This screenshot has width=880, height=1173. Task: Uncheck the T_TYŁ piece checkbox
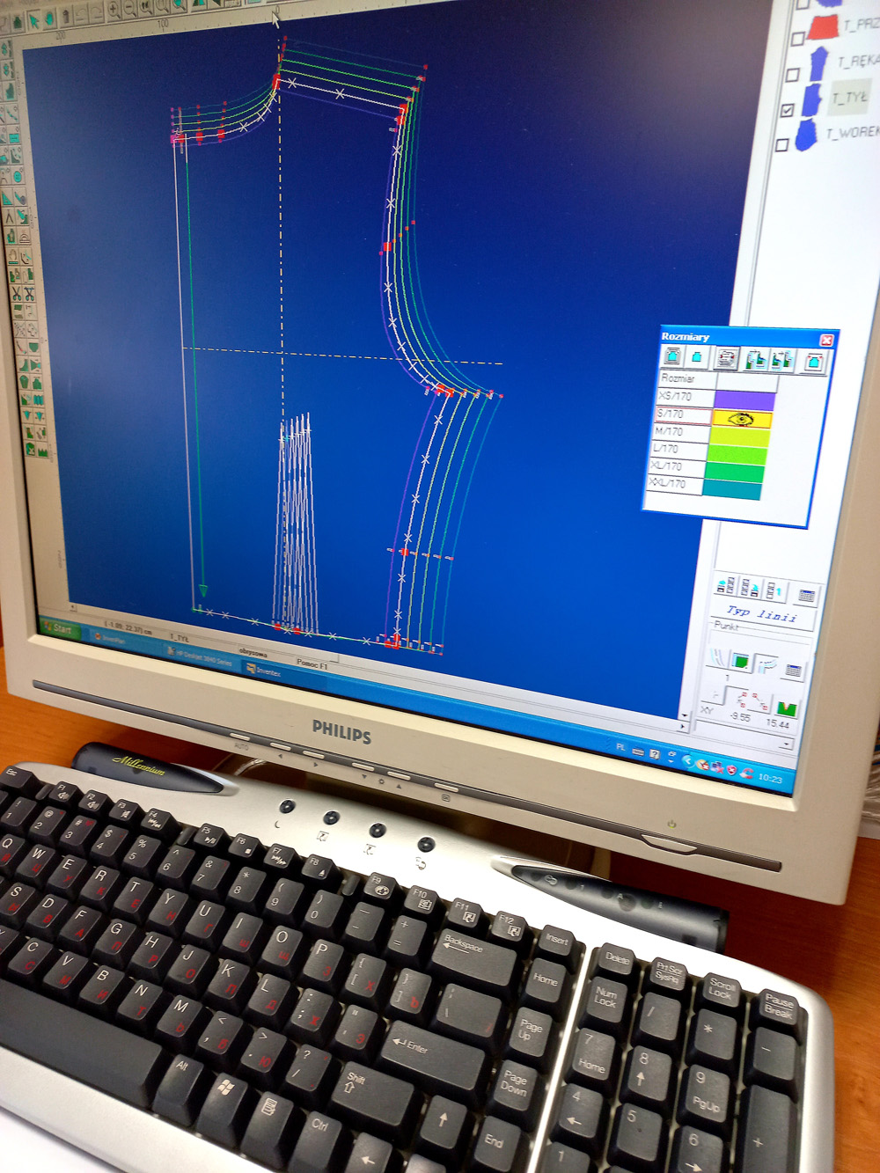[x=787, y=110]
